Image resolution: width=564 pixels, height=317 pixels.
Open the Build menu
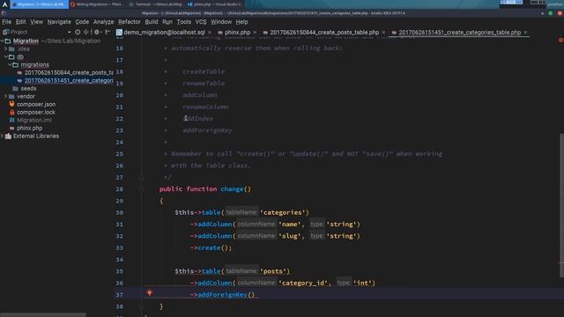pyautogui.click(x=152, y=22)
